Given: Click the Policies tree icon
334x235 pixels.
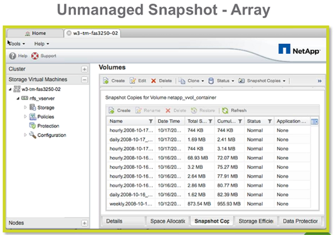Looking at the screenshot, I should click(33, 117).
